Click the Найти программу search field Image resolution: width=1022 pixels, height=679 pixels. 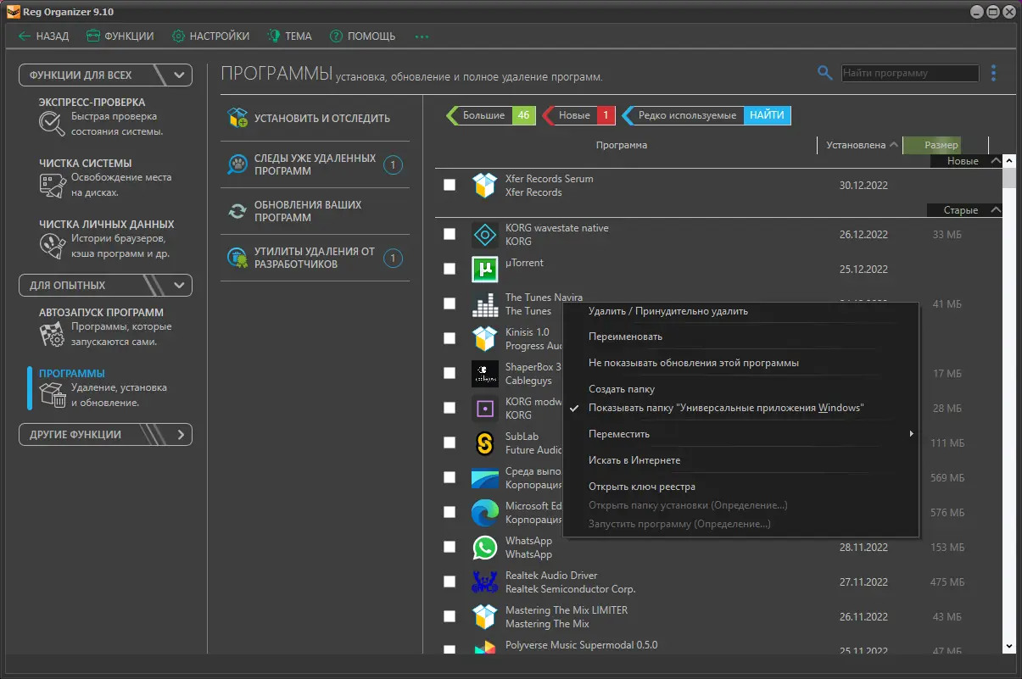click(x=909, y=74)
